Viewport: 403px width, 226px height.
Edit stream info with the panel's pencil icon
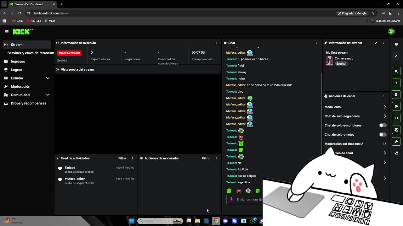pyautogui.click(x=376, y=43)
